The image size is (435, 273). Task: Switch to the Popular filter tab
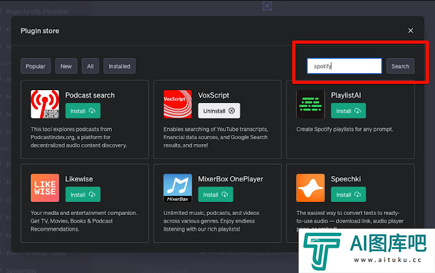pyautogui.click(x=35, y=66)
